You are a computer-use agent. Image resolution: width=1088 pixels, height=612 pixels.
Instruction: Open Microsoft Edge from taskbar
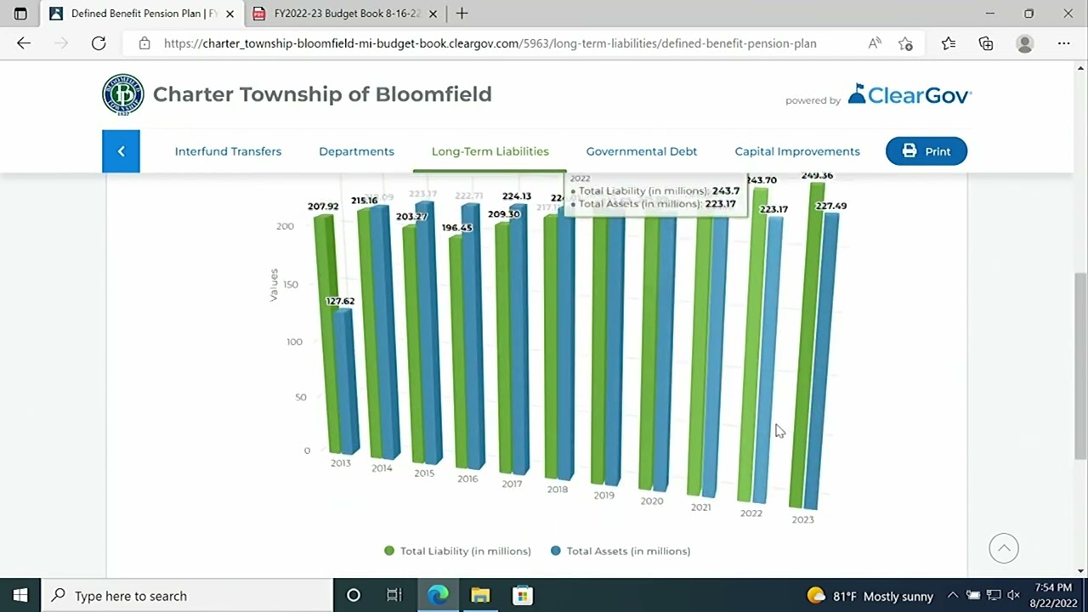pyautogui.click(x=438, y=596)
